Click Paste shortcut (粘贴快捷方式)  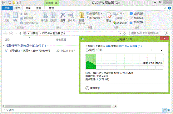point(29,23)
